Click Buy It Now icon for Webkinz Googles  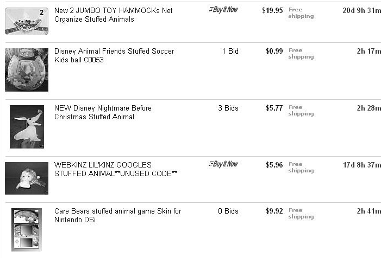(x=223, y=164)
